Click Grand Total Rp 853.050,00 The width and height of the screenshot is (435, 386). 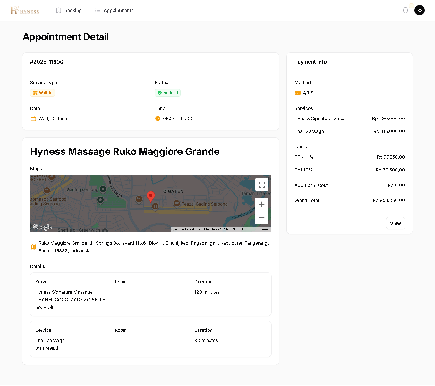tap(389, 200)
